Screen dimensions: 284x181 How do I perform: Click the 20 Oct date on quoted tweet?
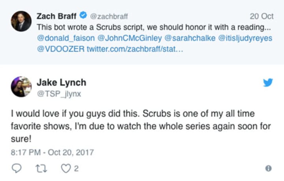262,17
